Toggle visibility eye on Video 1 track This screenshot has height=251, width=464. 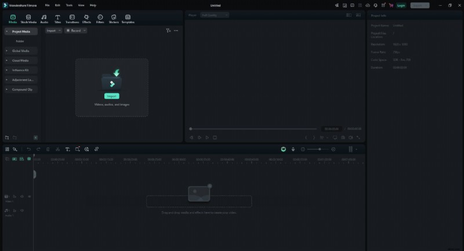pos(30,197)
